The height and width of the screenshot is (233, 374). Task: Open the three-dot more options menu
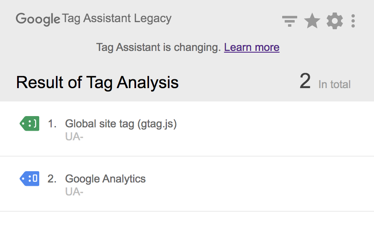click(x=353, y=21)
